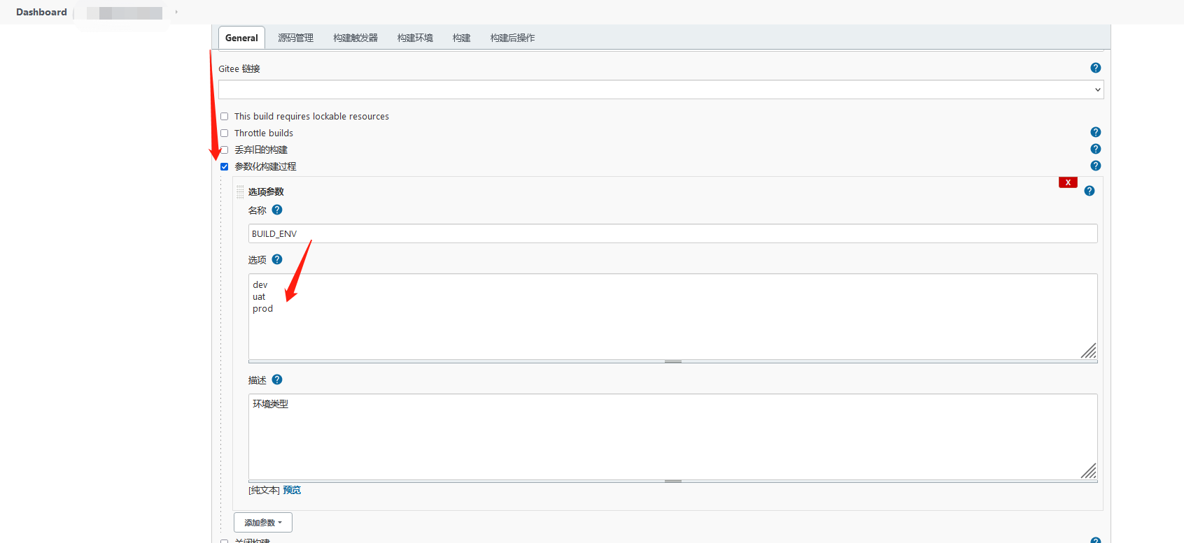Uncheck 参数化构建过程 checkbox
The image size is (1184, 543).
click(225, 167)
